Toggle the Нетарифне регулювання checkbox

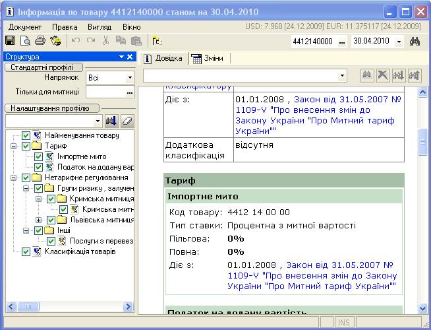(26, 178)
